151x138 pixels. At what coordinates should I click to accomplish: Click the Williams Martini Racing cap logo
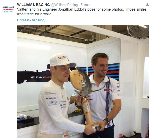click(x=62, y=58)
